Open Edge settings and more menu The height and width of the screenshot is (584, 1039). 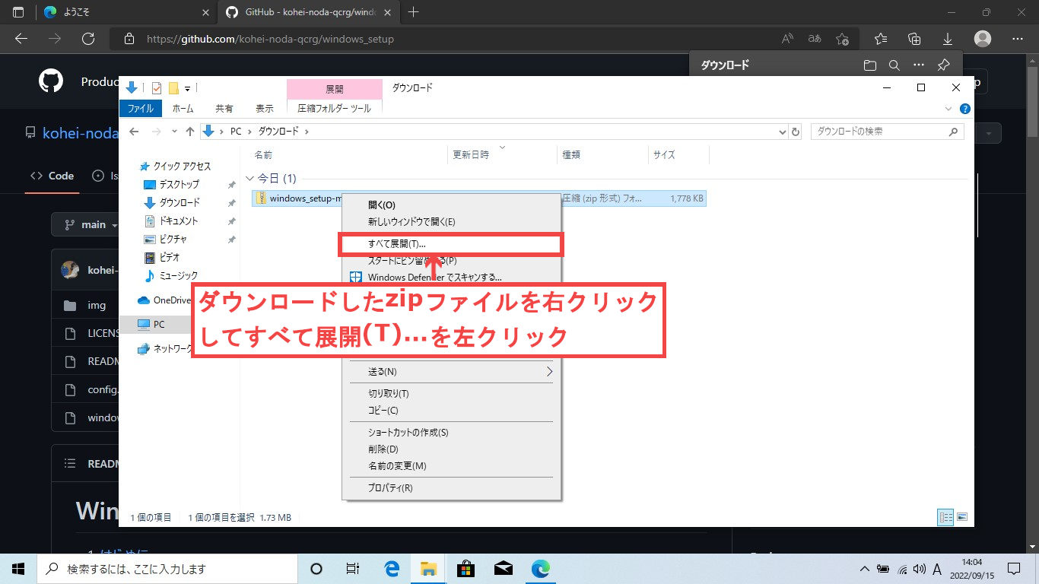1018,39
